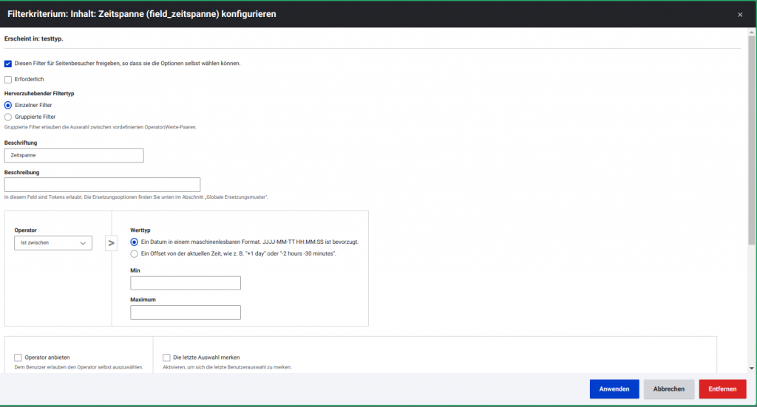Click the dialog's vertical scrollbar
Image resolution: width=757 pixels, height=407 pixels.
(752, 148)
